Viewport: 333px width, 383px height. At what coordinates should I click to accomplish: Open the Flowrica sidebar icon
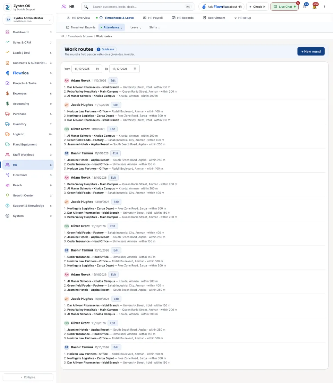pyautogui.click(x=8, y=73)
